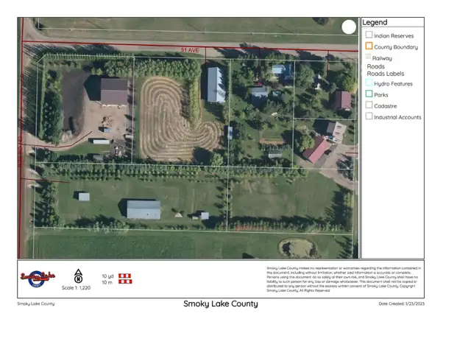Click the disclaimer paragraph text
Screen dimensions: 471x364
[x=344, y=279]
